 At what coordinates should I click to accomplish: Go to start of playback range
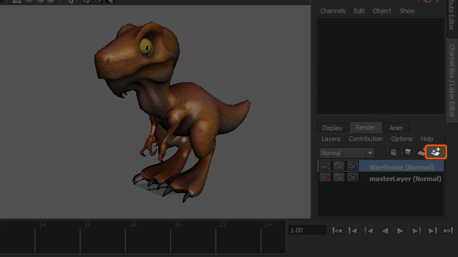click(338, 231)
